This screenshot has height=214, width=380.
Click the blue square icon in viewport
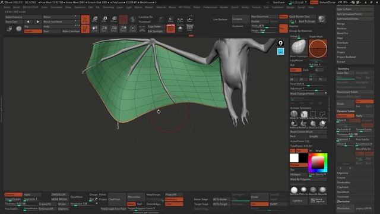[x=280, y=51]
